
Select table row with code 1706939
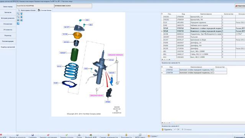pos(203,20)
